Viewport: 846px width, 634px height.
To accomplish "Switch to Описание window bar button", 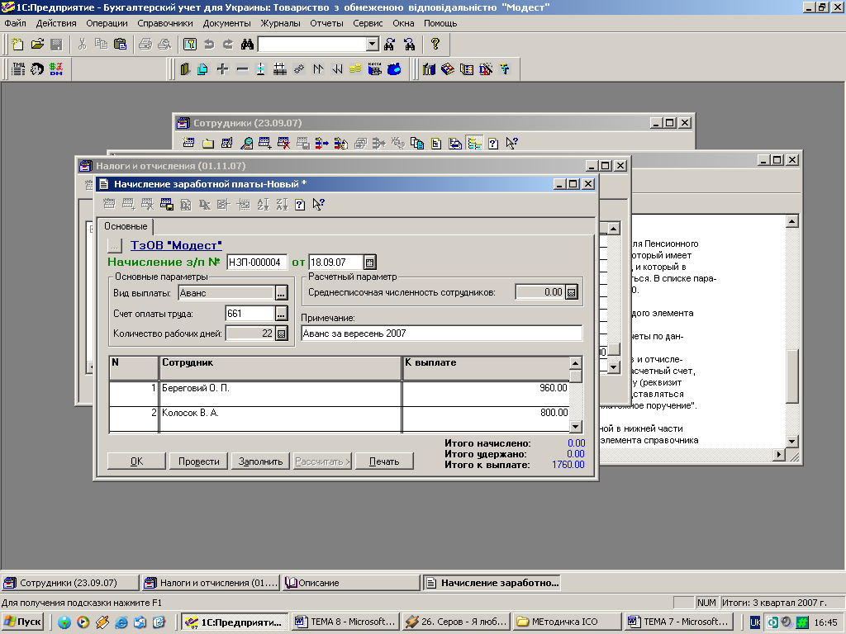I will coord(350,583).
